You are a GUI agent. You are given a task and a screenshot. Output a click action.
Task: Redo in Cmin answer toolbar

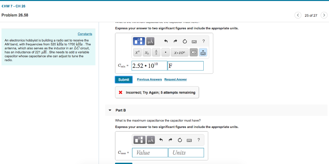(x=175, y=41)
